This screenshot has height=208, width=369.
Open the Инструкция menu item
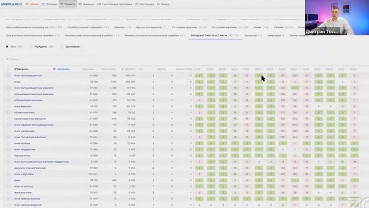145,4
